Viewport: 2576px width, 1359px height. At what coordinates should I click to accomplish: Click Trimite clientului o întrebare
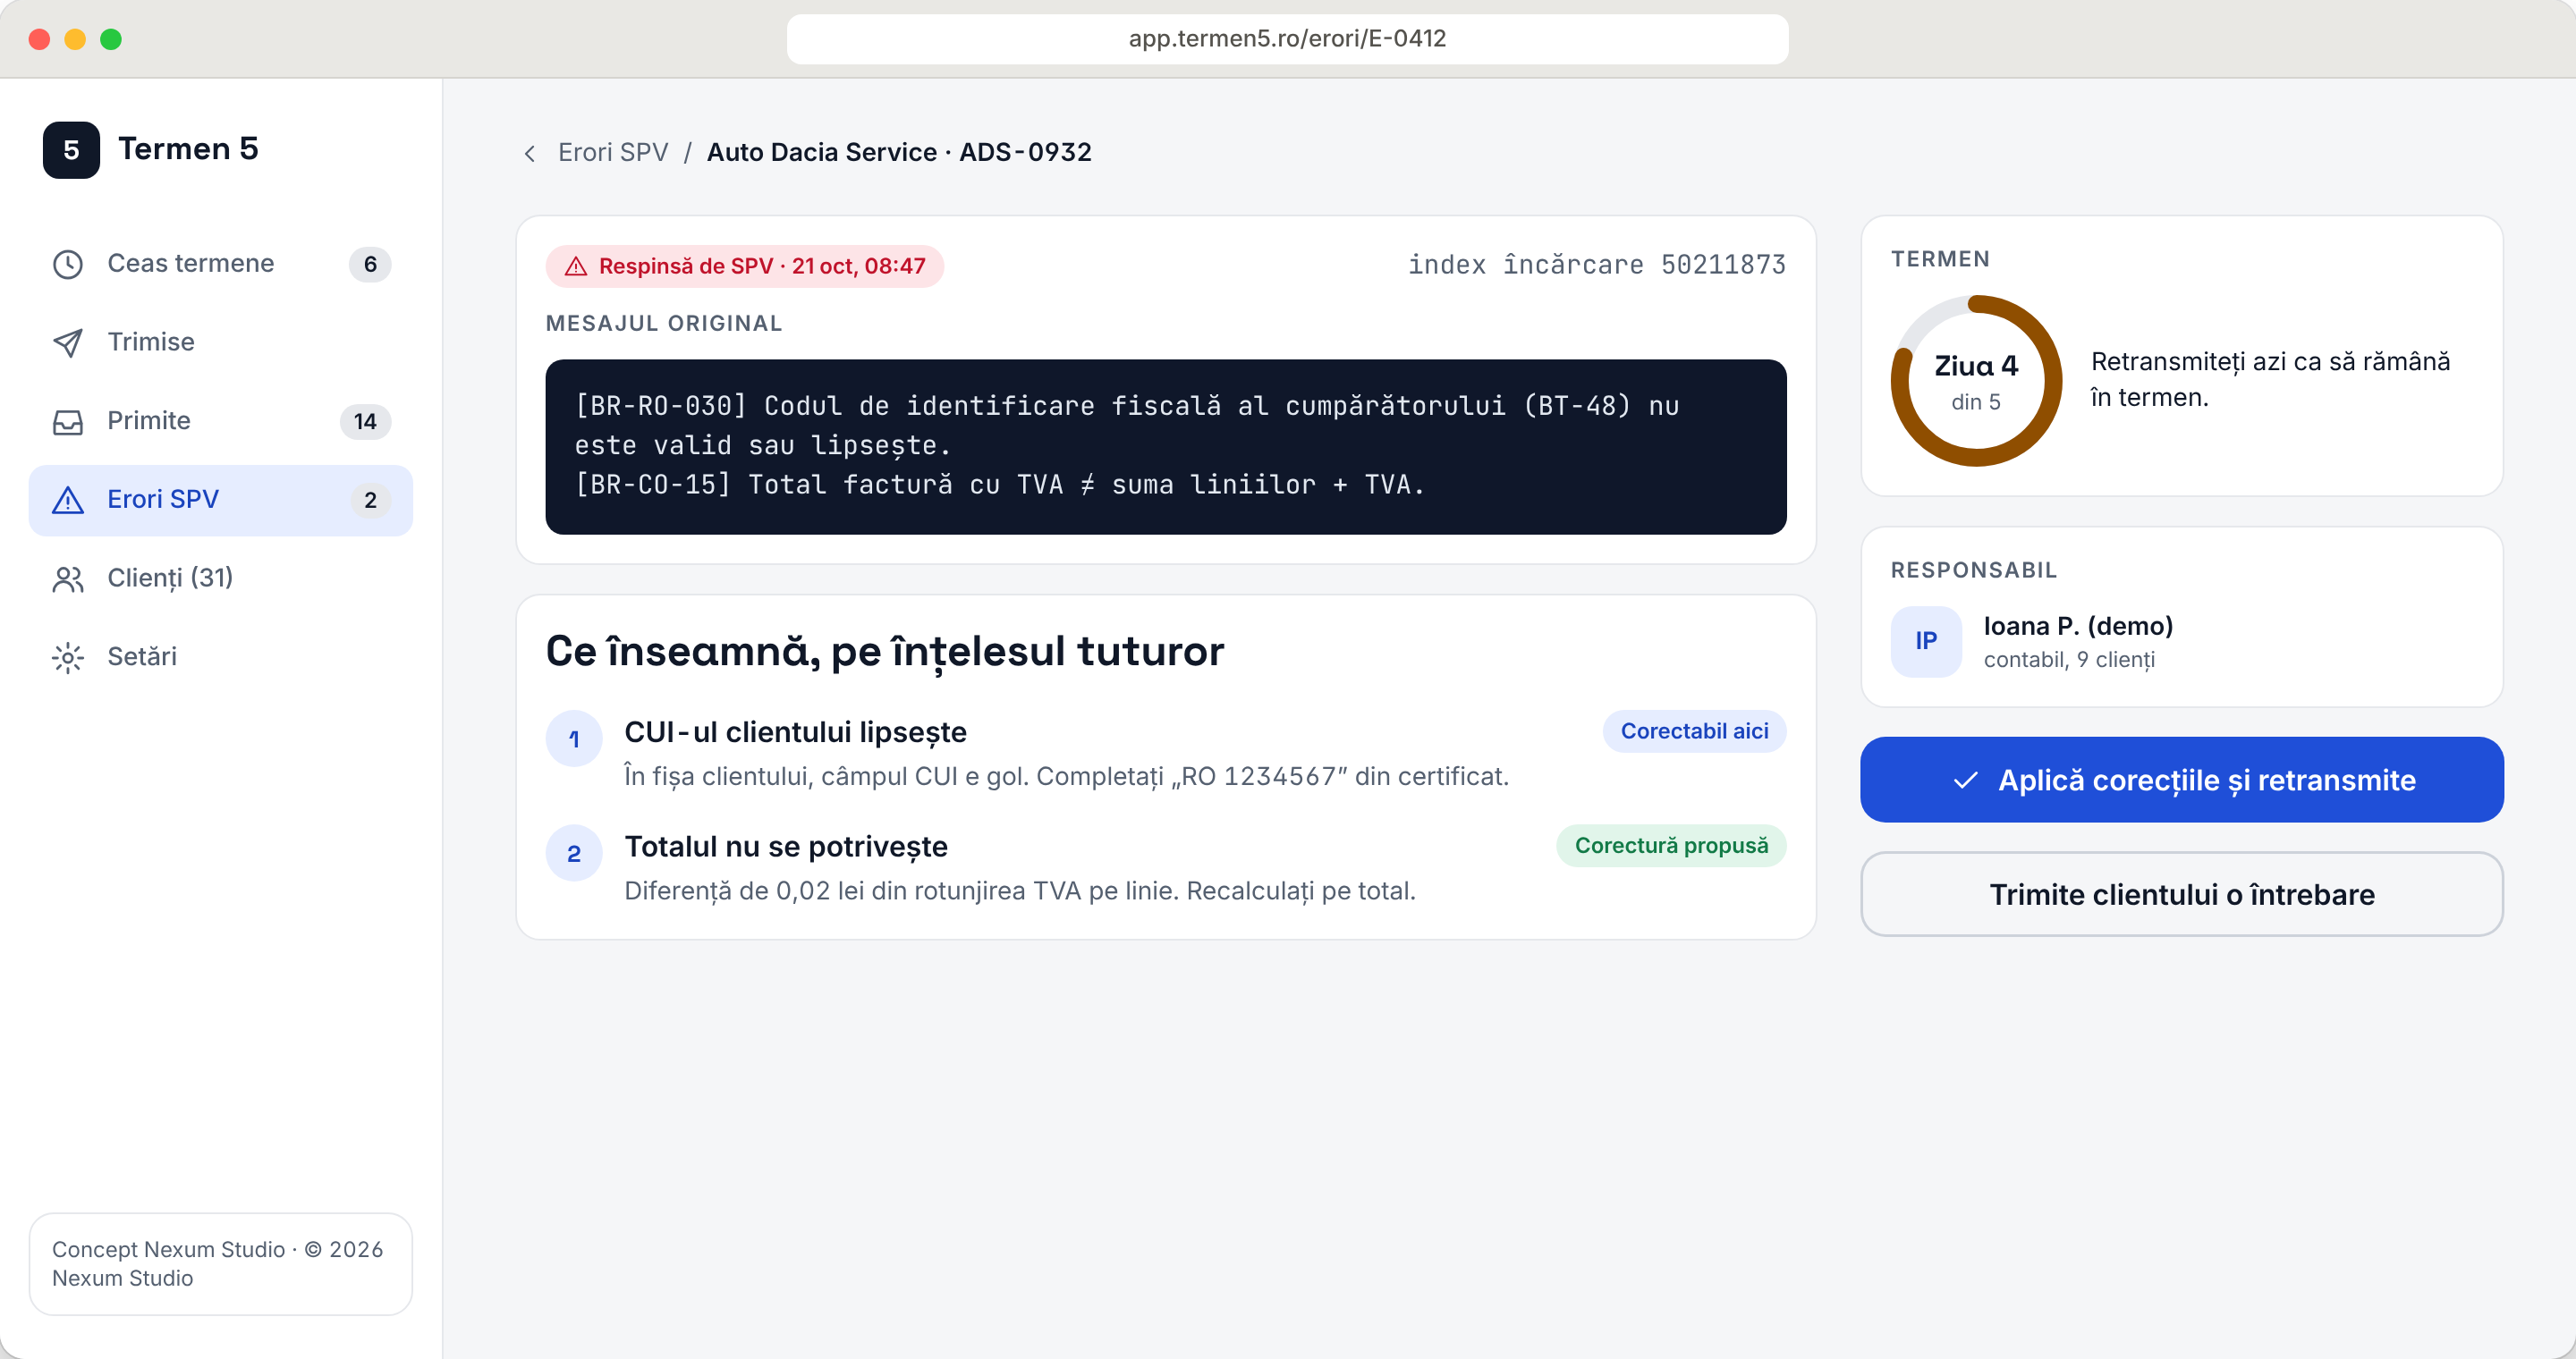click(2182, 894)
